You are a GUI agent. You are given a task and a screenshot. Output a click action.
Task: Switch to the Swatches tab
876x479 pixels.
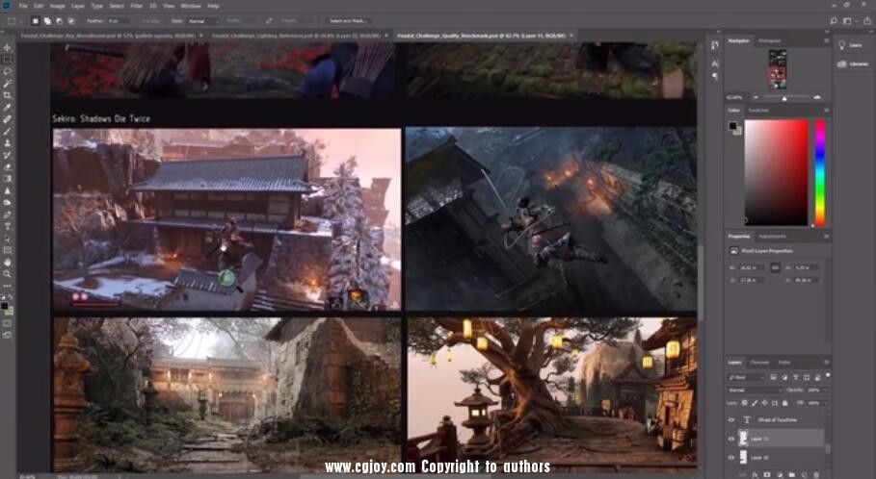coord(758,111)
